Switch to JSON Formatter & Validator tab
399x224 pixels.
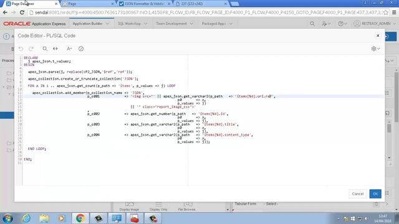pos(145,4)
